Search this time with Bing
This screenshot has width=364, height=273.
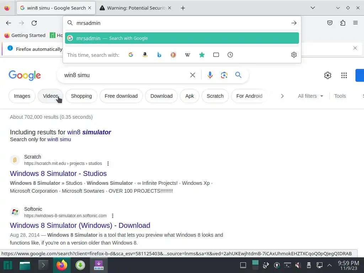point(159,55)
